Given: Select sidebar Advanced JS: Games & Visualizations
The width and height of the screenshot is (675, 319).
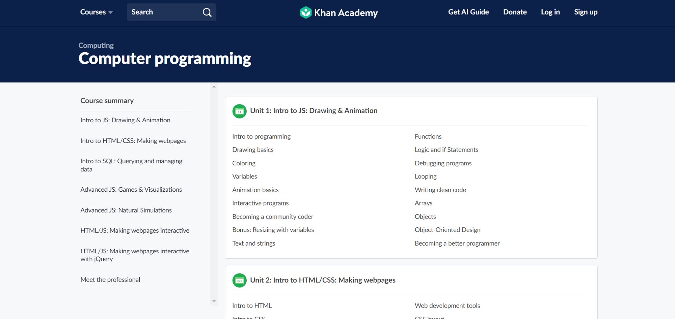Looking at the screenshot, I should tap(131, 190).
